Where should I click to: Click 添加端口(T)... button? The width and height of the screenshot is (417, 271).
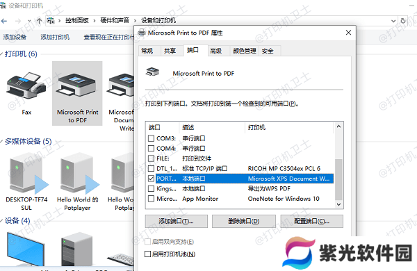[177, 221]
